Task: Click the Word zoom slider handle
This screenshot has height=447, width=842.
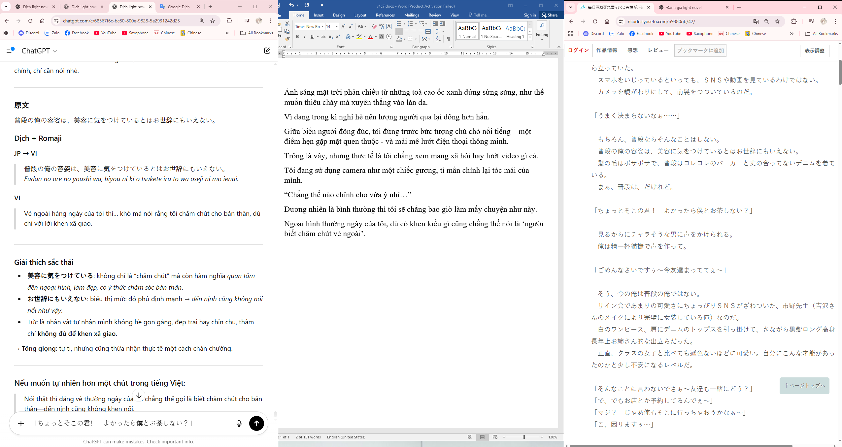Action: click(x=524, y=437)
